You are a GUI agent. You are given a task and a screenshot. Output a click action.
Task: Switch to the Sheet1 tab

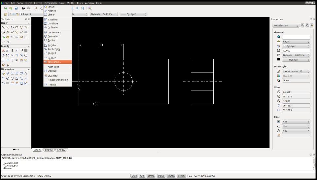click(49, 150)
